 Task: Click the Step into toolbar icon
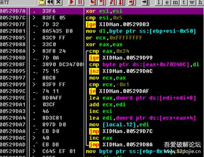click(93, 2)
